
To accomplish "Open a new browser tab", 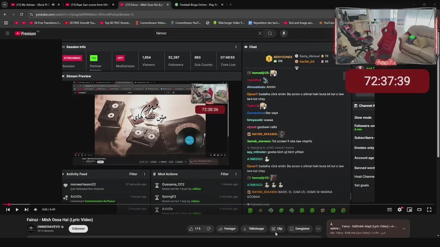I will click(x=230, y=5).
